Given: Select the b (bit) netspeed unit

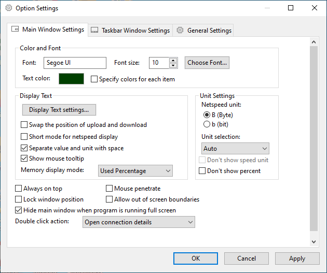Looking at the screenshot, I should 207,124.
